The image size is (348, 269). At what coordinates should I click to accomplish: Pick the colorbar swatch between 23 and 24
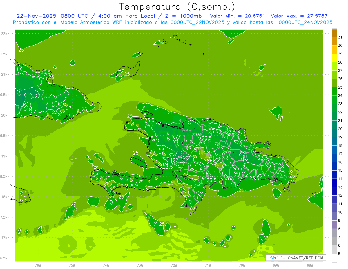(334, 100)
